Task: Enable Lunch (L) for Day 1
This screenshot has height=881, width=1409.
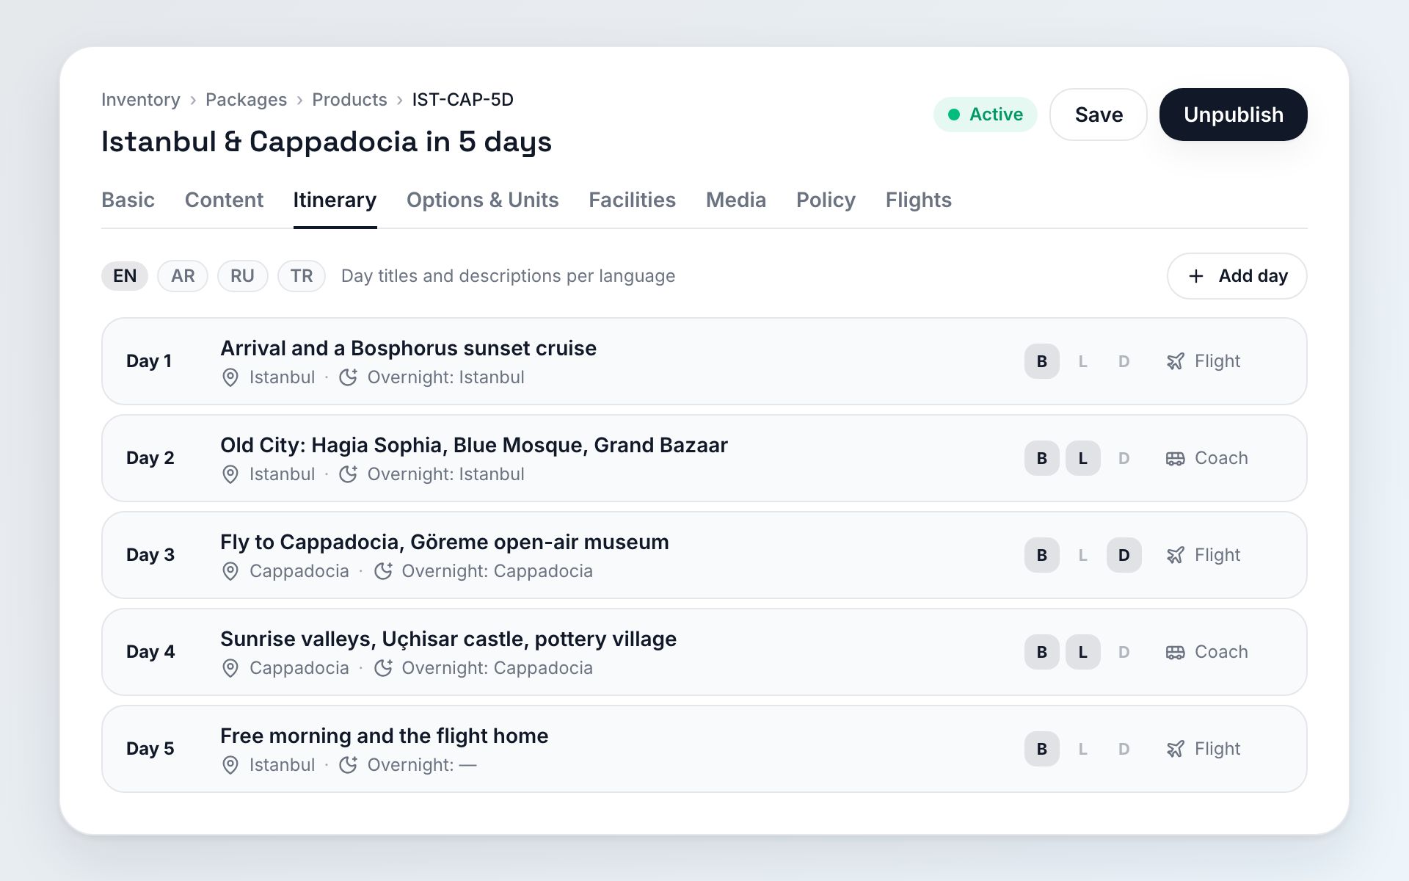Action: [1083, 361]
